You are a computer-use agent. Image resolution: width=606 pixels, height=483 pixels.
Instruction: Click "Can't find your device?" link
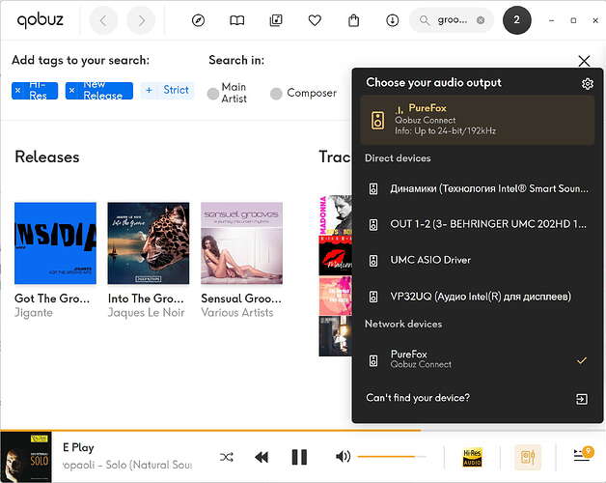pos(417,398)
